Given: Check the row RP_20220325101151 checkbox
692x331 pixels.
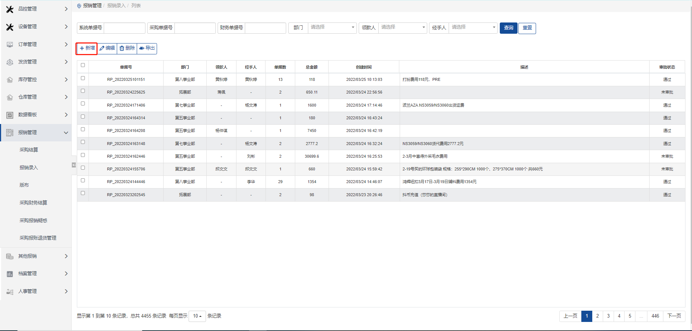Looking at the screenshot, I should coord(83,78).
